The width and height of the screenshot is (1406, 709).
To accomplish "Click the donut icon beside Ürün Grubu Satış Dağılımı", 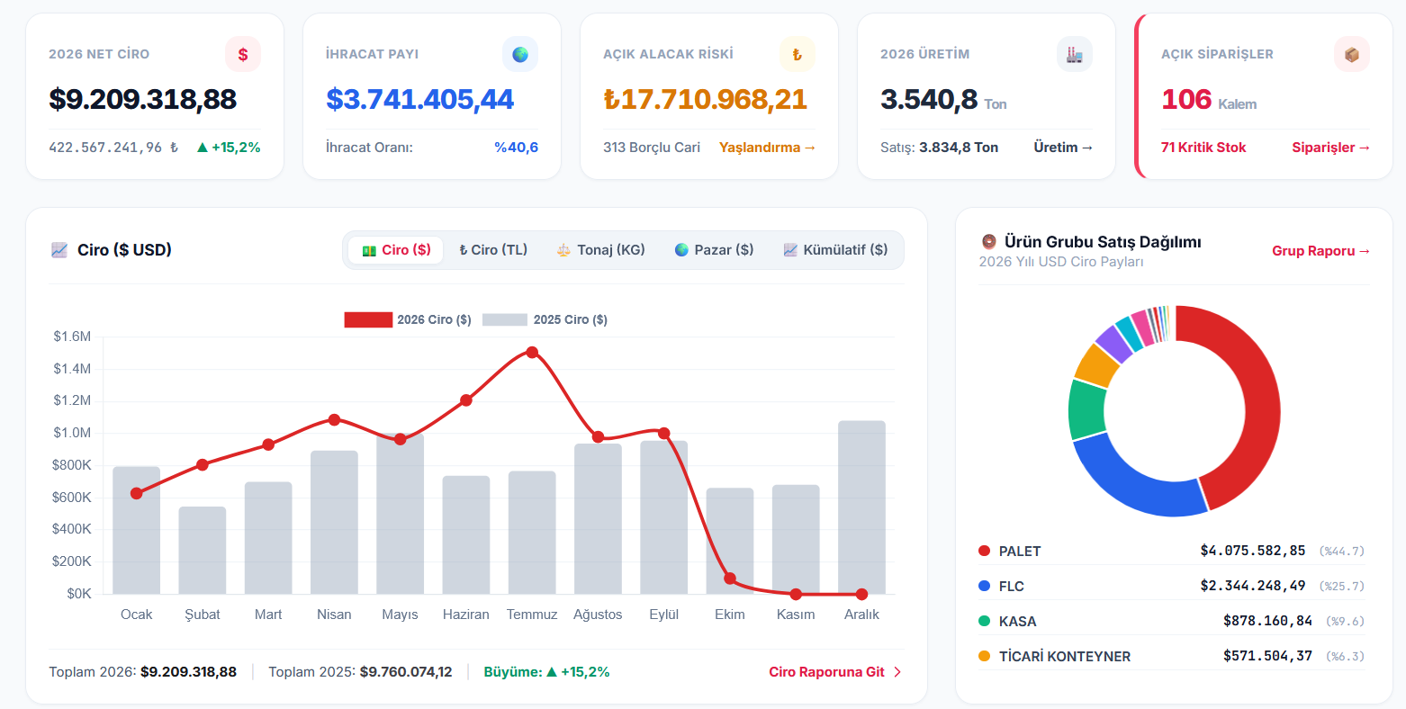I will pyautogui.click(x=988, y=242).
